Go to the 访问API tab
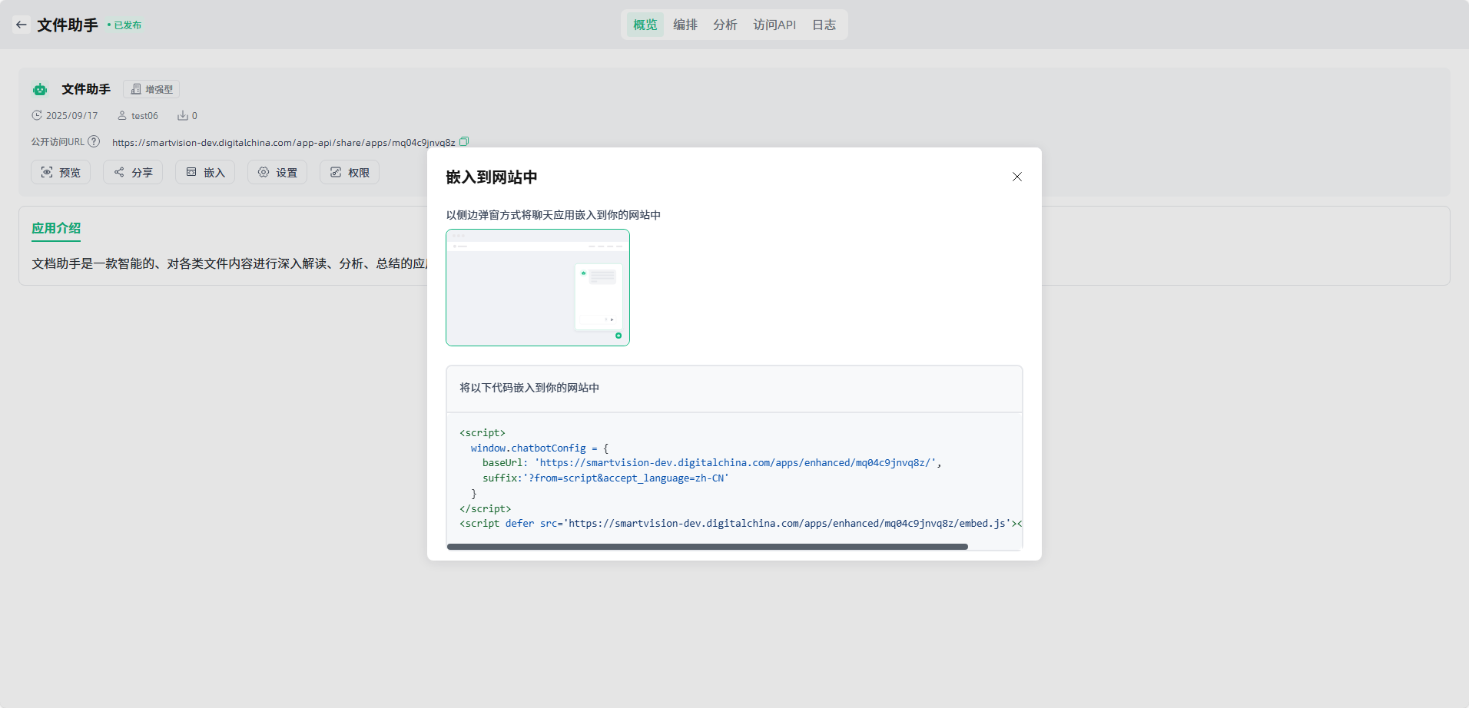Image resolution: width=1469 pixels, height=708 pixels. [x=774, y=25]
